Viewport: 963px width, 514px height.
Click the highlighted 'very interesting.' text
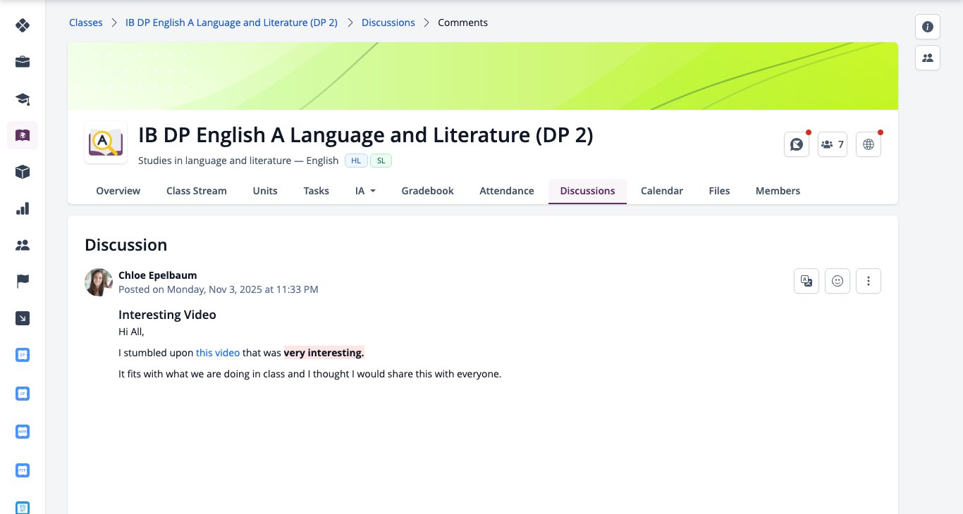pos(324,353)
